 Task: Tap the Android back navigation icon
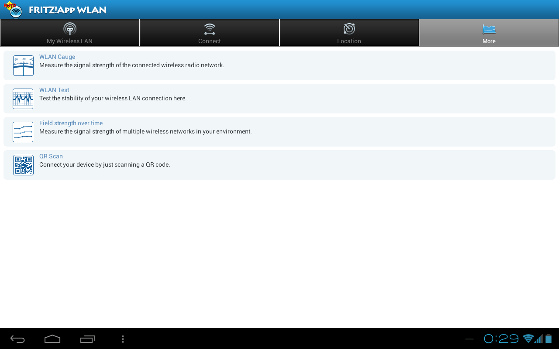click(x=17, y=339)
